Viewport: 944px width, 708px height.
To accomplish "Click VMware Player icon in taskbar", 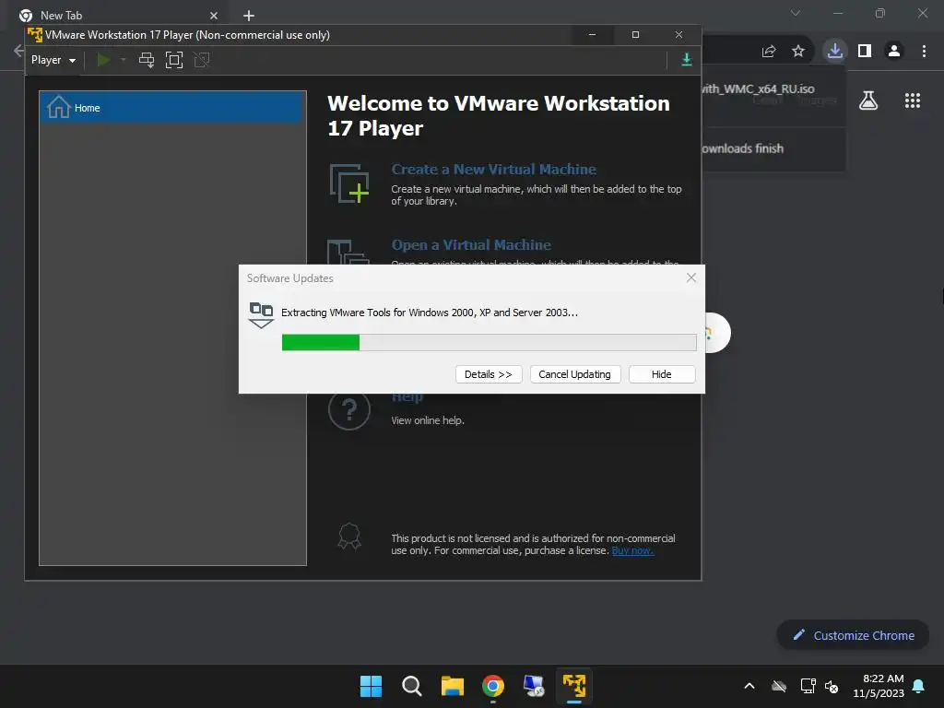I will tap(574, 686).
